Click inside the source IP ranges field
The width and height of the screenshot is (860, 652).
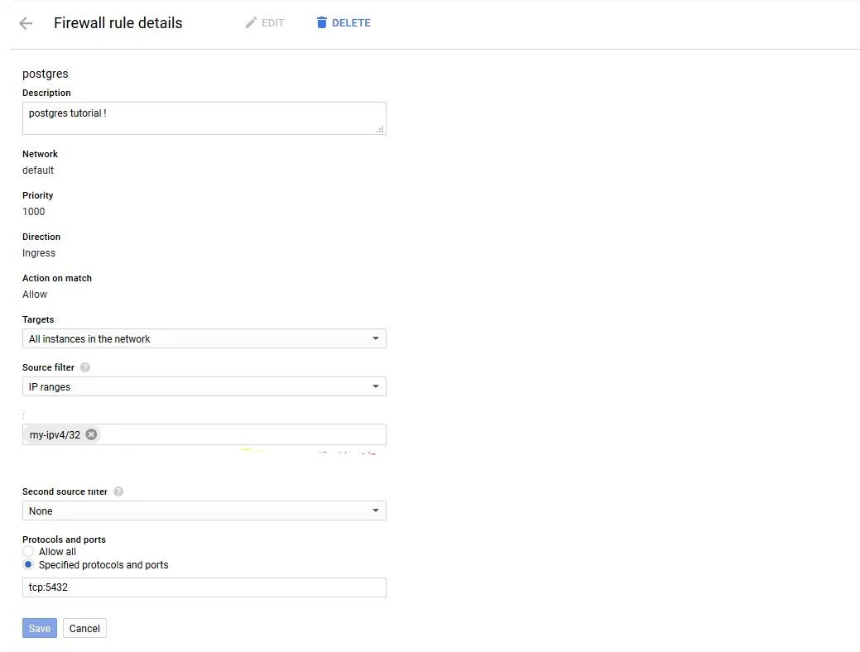pyautogui.click(x=240, y=434)
